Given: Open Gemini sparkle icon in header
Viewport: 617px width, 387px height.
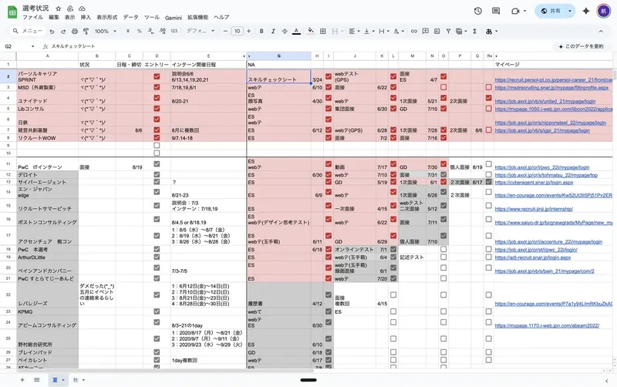Looking at the screenshot, I should click(586, 11).
